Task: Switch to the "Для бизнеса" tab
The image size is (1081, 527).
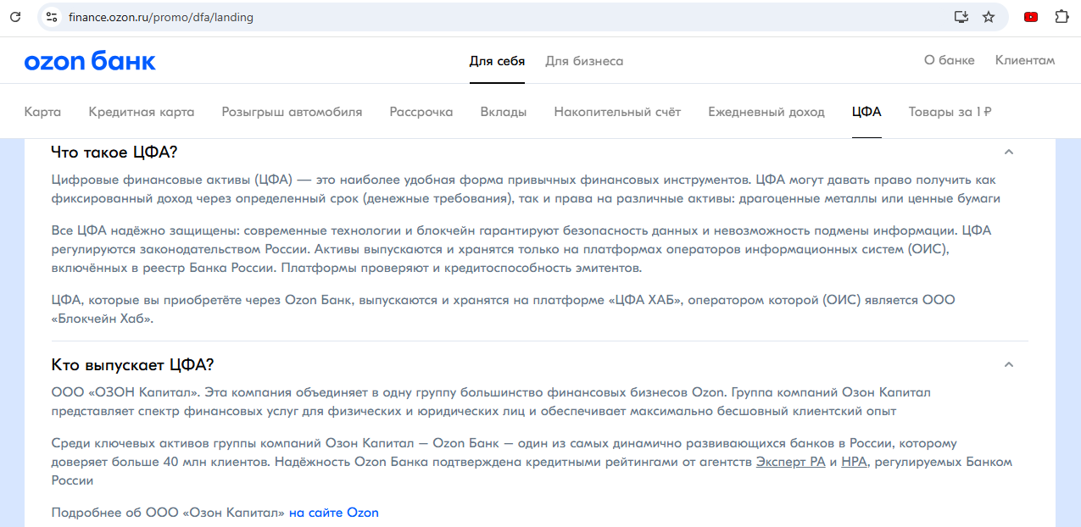Action: pyautogui.click(x=584, y=61)
